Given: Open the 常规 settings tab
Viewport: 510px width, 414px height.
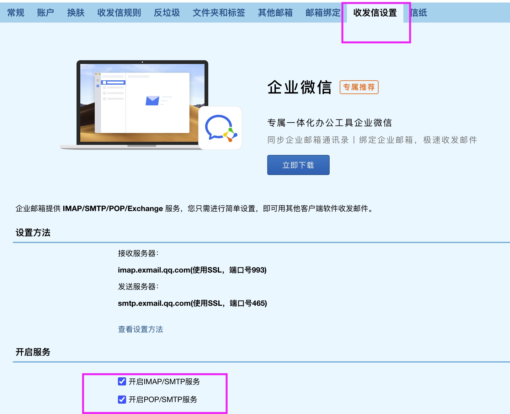Looking at the screenshot, I should point(16,13).
